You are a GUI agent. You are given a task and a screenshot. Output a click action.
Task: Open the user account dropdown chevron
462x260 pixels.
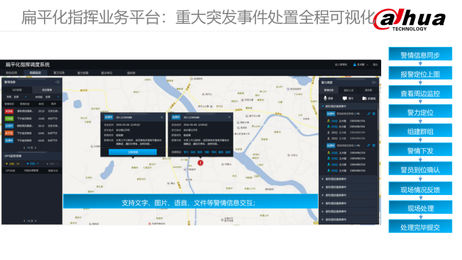tap(367, 65)
